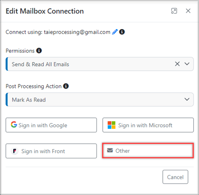Click the envelope icon on the Other button
This screenshot has height=195, width=199.
(110, 150)
